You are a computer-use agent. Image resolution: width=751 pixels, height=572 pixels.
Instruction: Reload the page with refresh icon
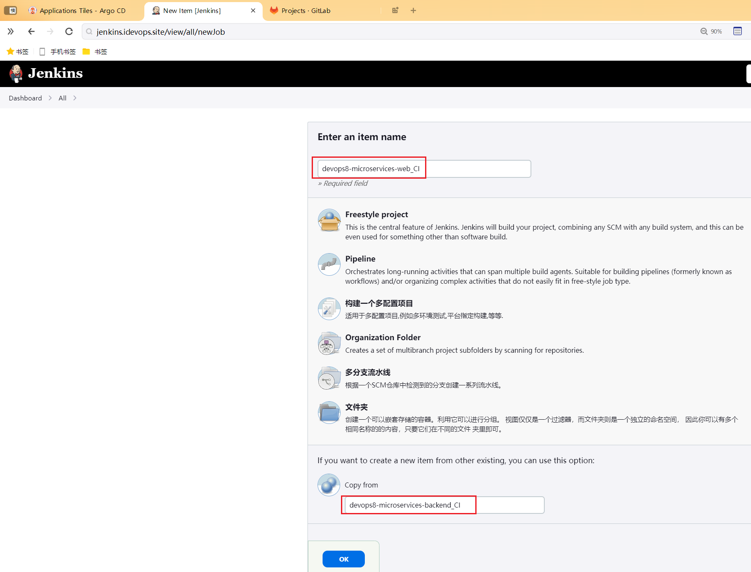[69, 31]
